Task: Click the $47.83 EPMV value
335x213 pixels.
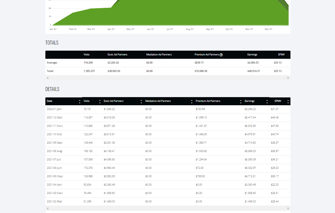Action: click(x=275, y=126)
